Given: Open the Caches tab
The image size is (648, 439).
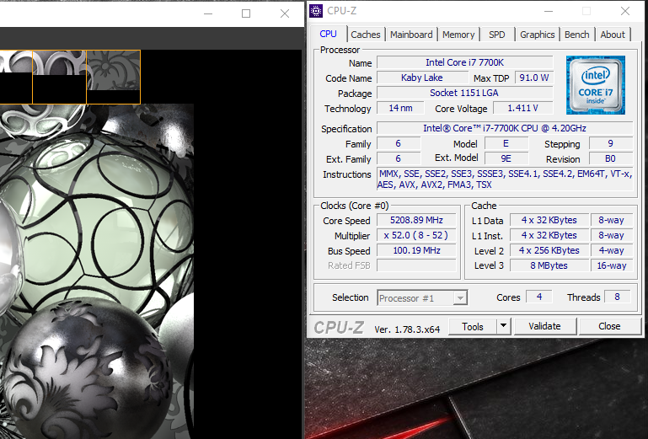Looking at the screenshot, I should pyautogui.click(x=366, y=35).
